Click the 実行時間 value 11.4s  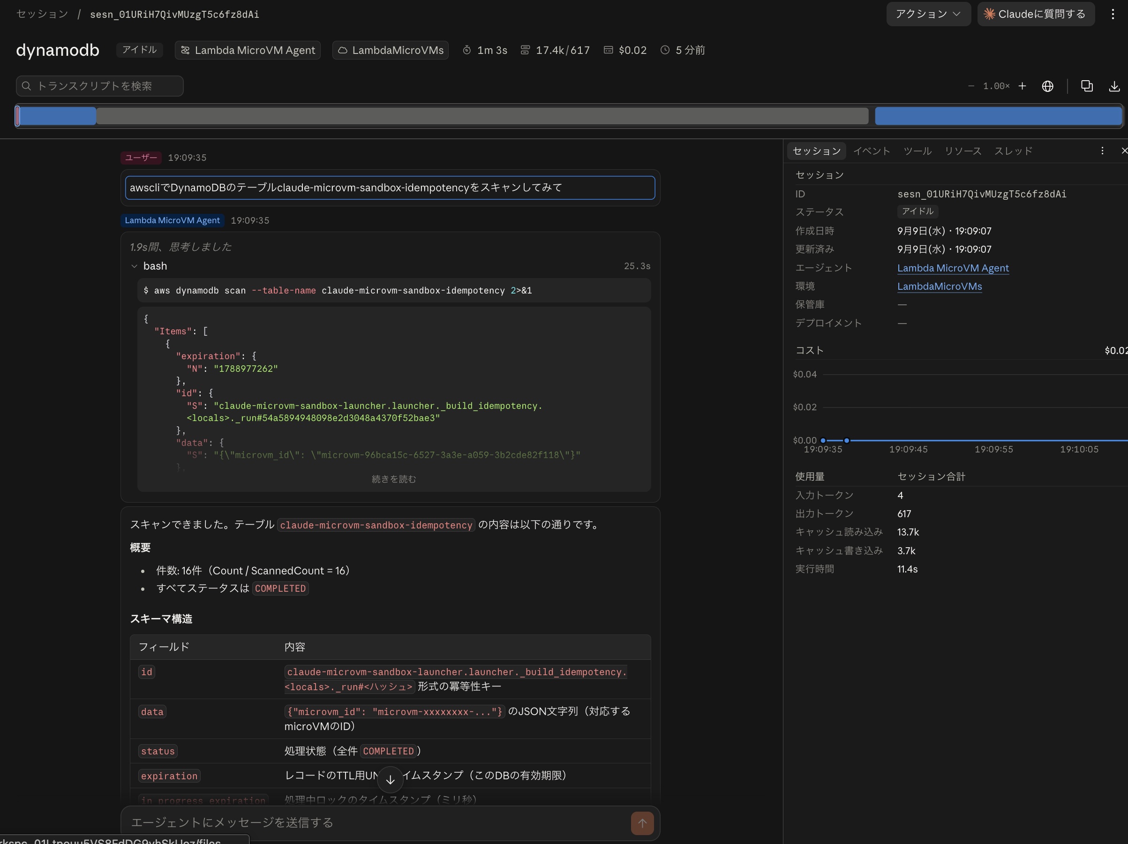(907, 569)
